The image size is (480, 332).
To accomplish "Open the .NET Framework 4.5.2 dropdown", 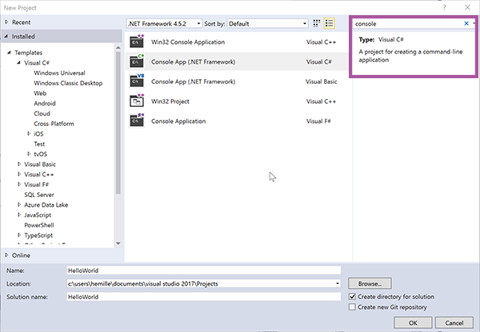I will (x=164, y=23).
